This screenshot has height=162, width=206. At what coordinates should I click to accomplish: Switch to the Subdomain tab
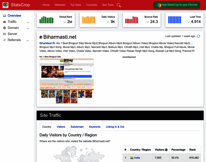click(77, 127)
